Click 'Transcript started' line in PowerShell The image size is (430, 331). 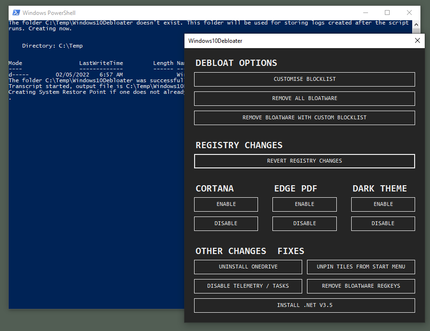[96, 86]
